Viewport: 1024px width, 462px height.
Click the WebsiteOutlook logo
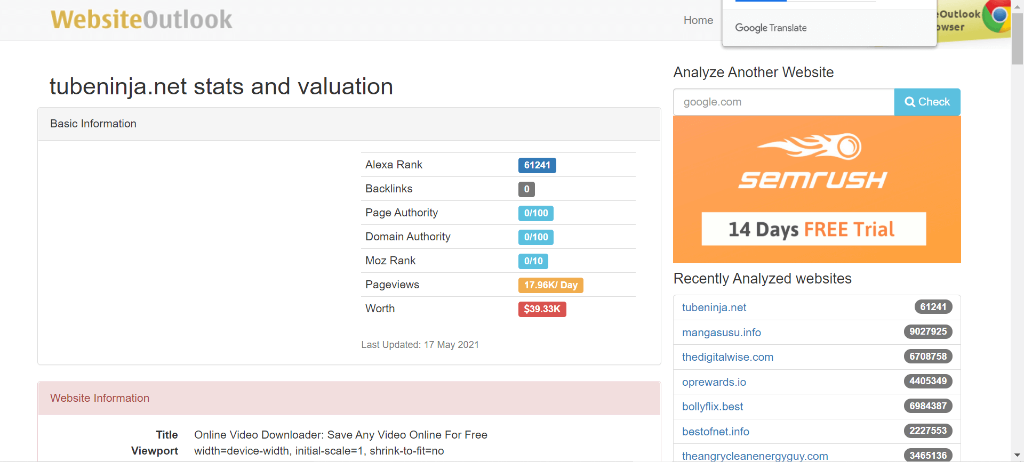pyautogui.click(x=141, y=20)
